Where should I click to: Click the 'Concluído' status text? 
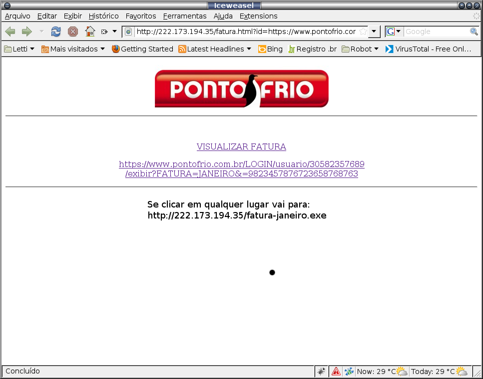(x=22, y=371)
